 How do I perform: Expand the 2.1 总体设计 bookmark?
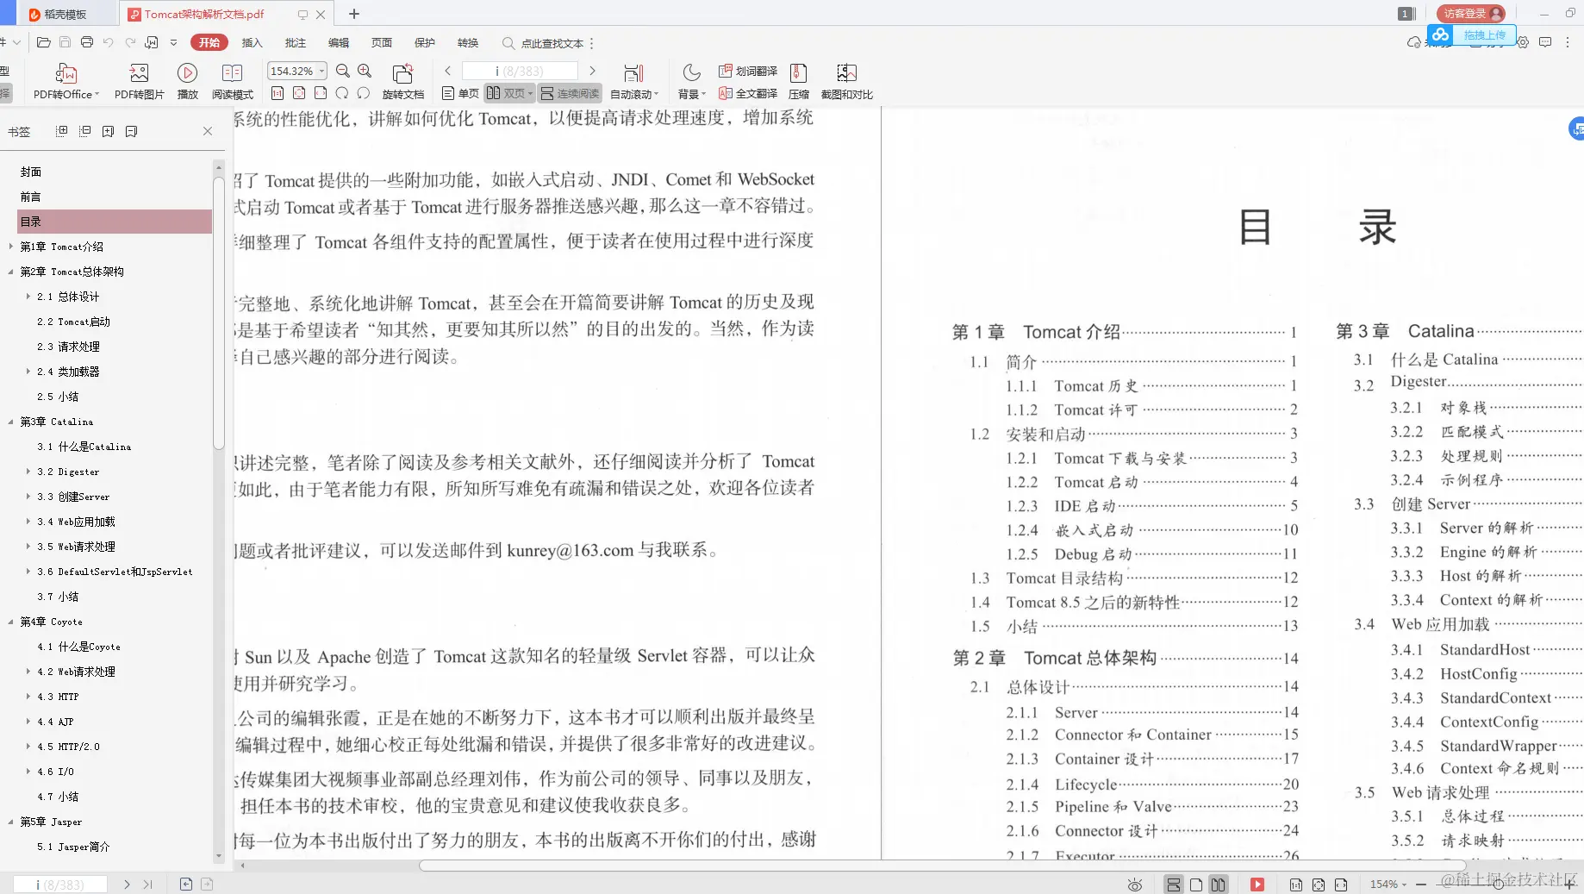pos(28,297)
